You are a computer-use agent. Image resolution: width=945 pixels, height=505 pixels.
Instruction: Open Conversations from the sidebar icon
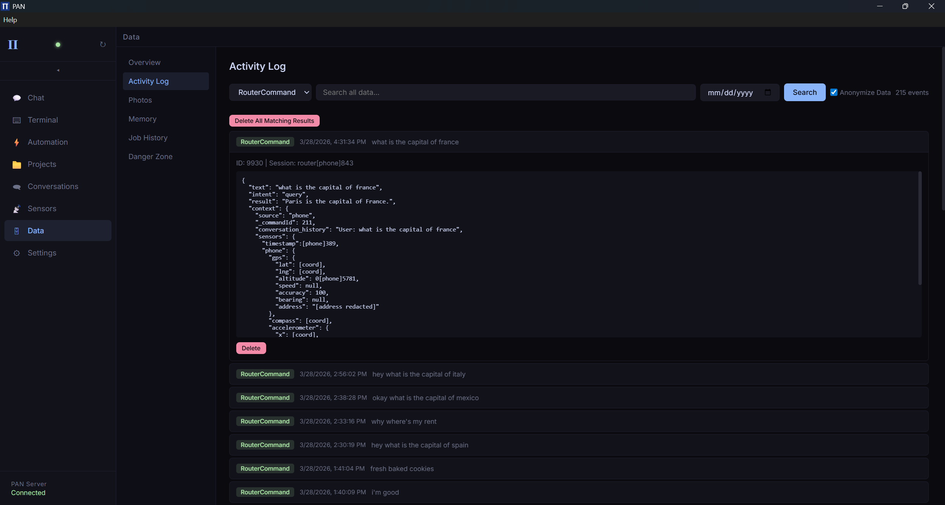pos(17,186)
